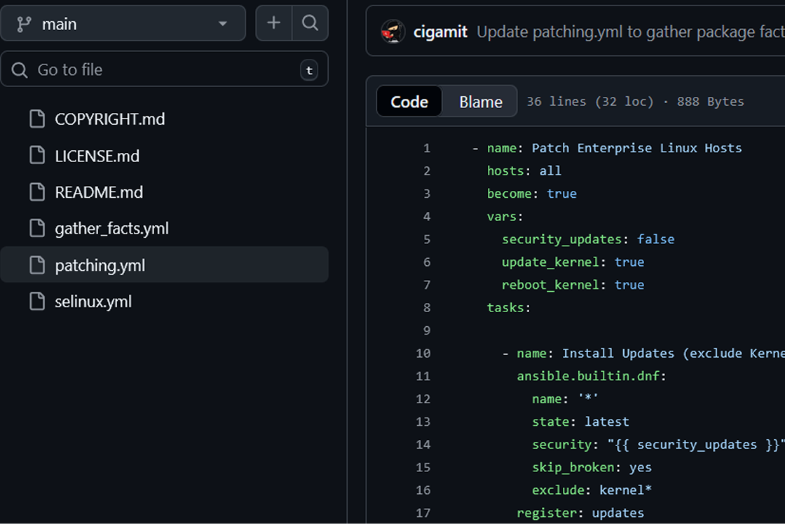This screenshot has width=785, height=524.
Task: Click the file icon beside COPYRIGHT.md
Action: [x=37, y=119]
